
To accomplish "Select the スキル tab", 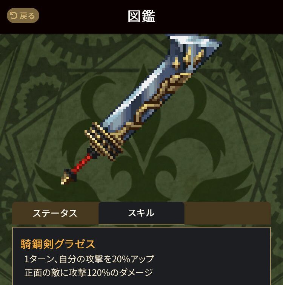I will (x=141, y=213).
